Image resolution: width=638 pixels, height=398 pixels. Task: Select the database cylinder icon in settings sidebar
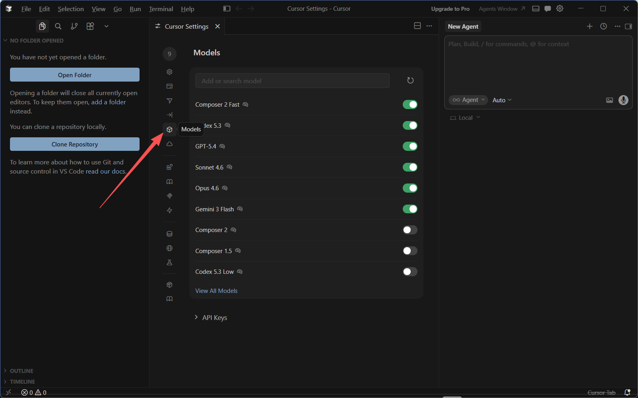(x=169, y=234)
